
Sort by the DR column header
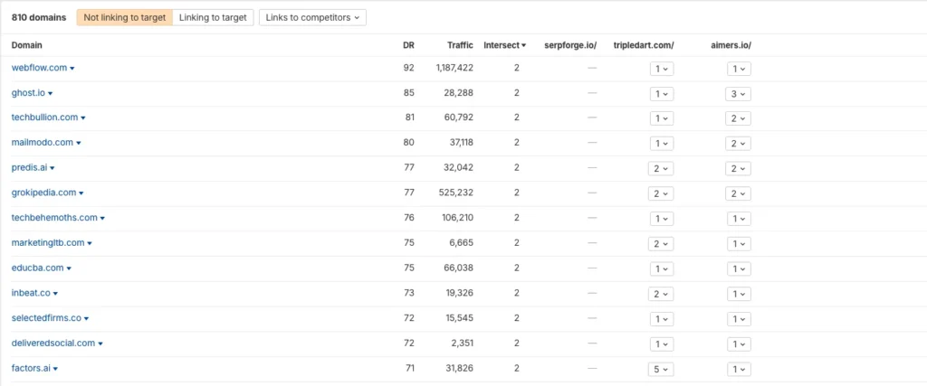pos(408,45)
